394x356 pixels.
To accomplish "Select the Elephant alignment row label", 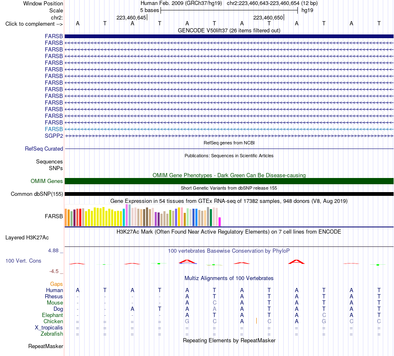I will [52, 315].
